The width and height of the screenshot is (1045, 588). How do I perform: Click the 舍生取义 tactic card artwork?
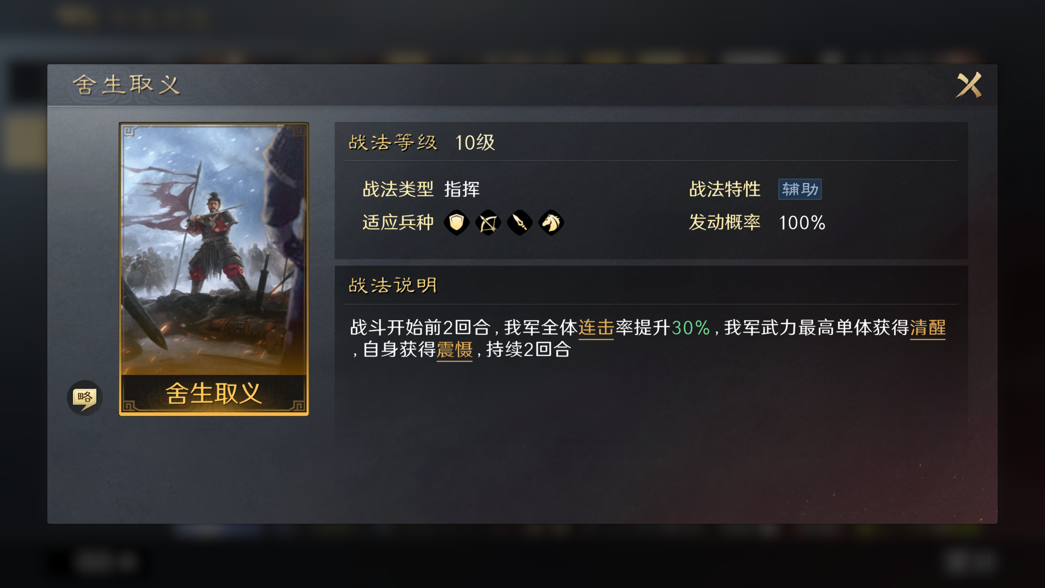(x=214, y=250)
